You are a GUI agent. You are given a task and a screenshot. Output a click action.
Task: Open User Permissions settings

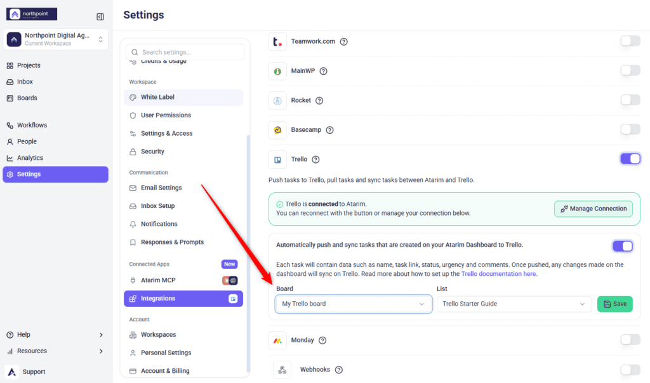(x=183, y=115)
